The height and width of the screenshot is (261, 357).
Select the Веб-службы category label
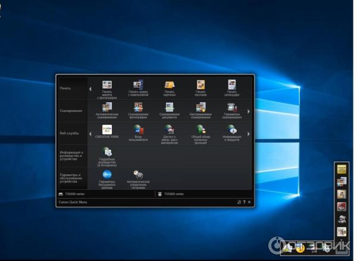click(x=67, y=133)
